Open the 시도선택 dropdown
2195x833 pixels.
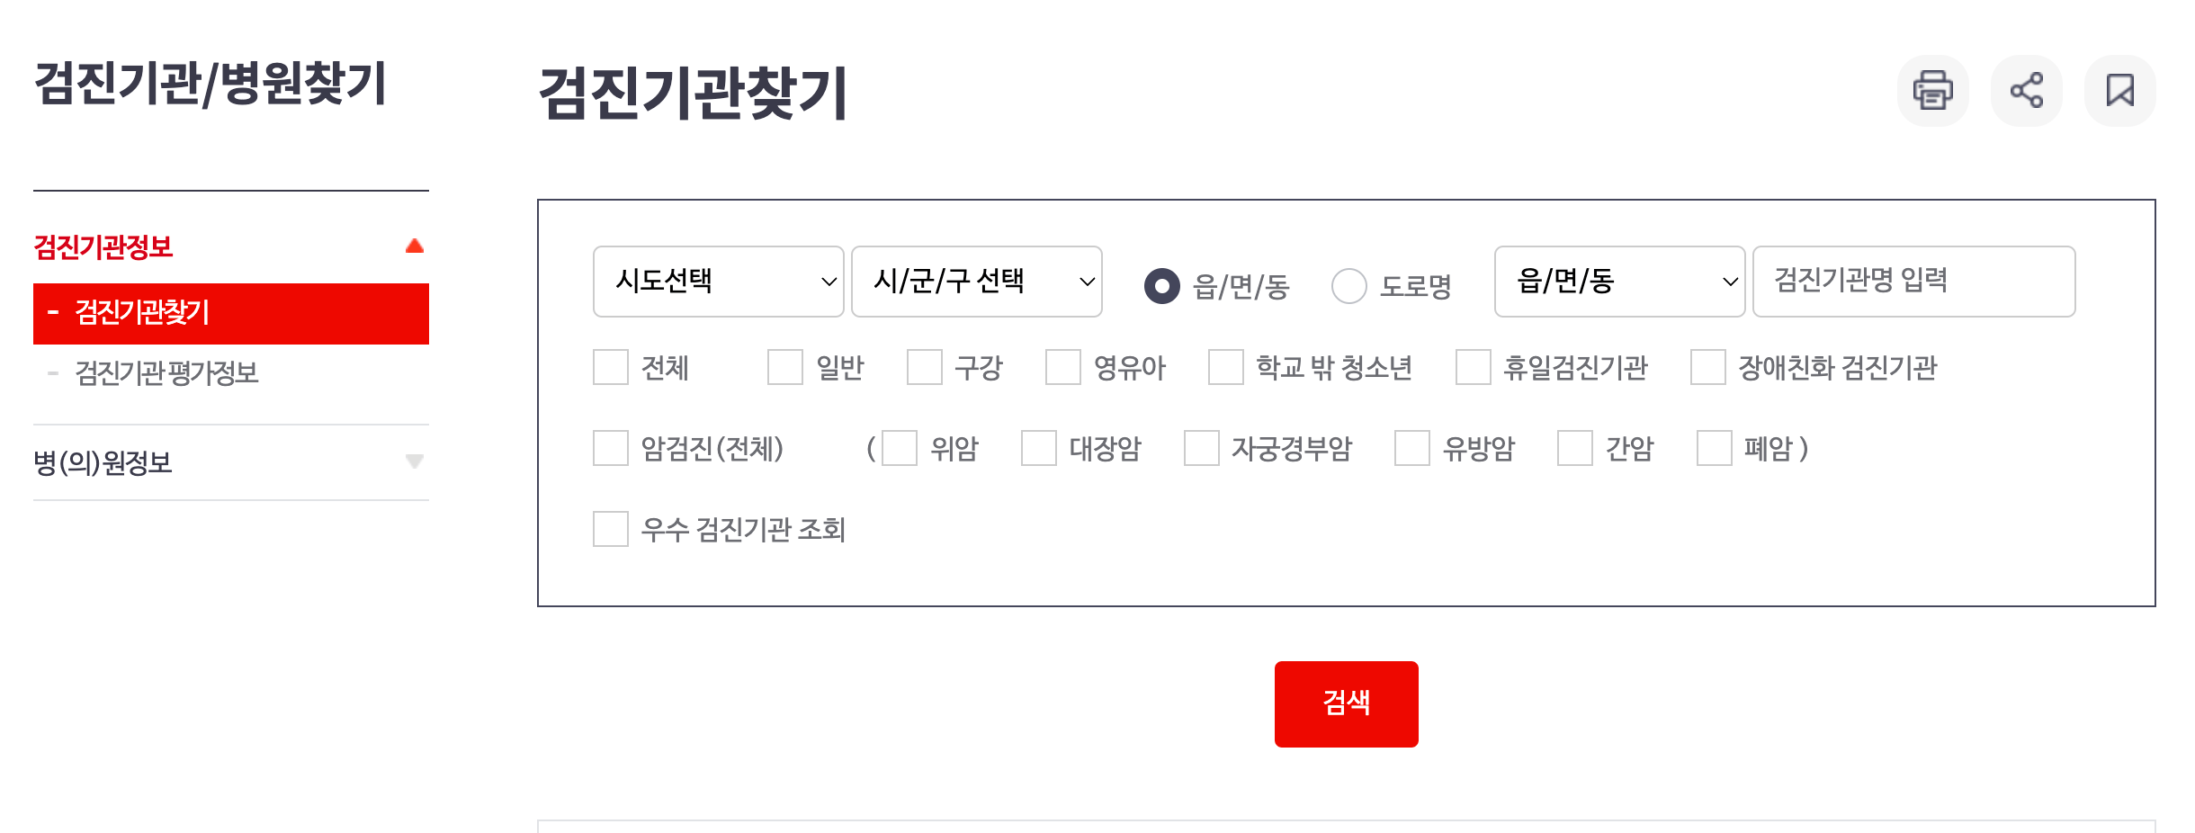pyautogui.click(x=718, y=282)
